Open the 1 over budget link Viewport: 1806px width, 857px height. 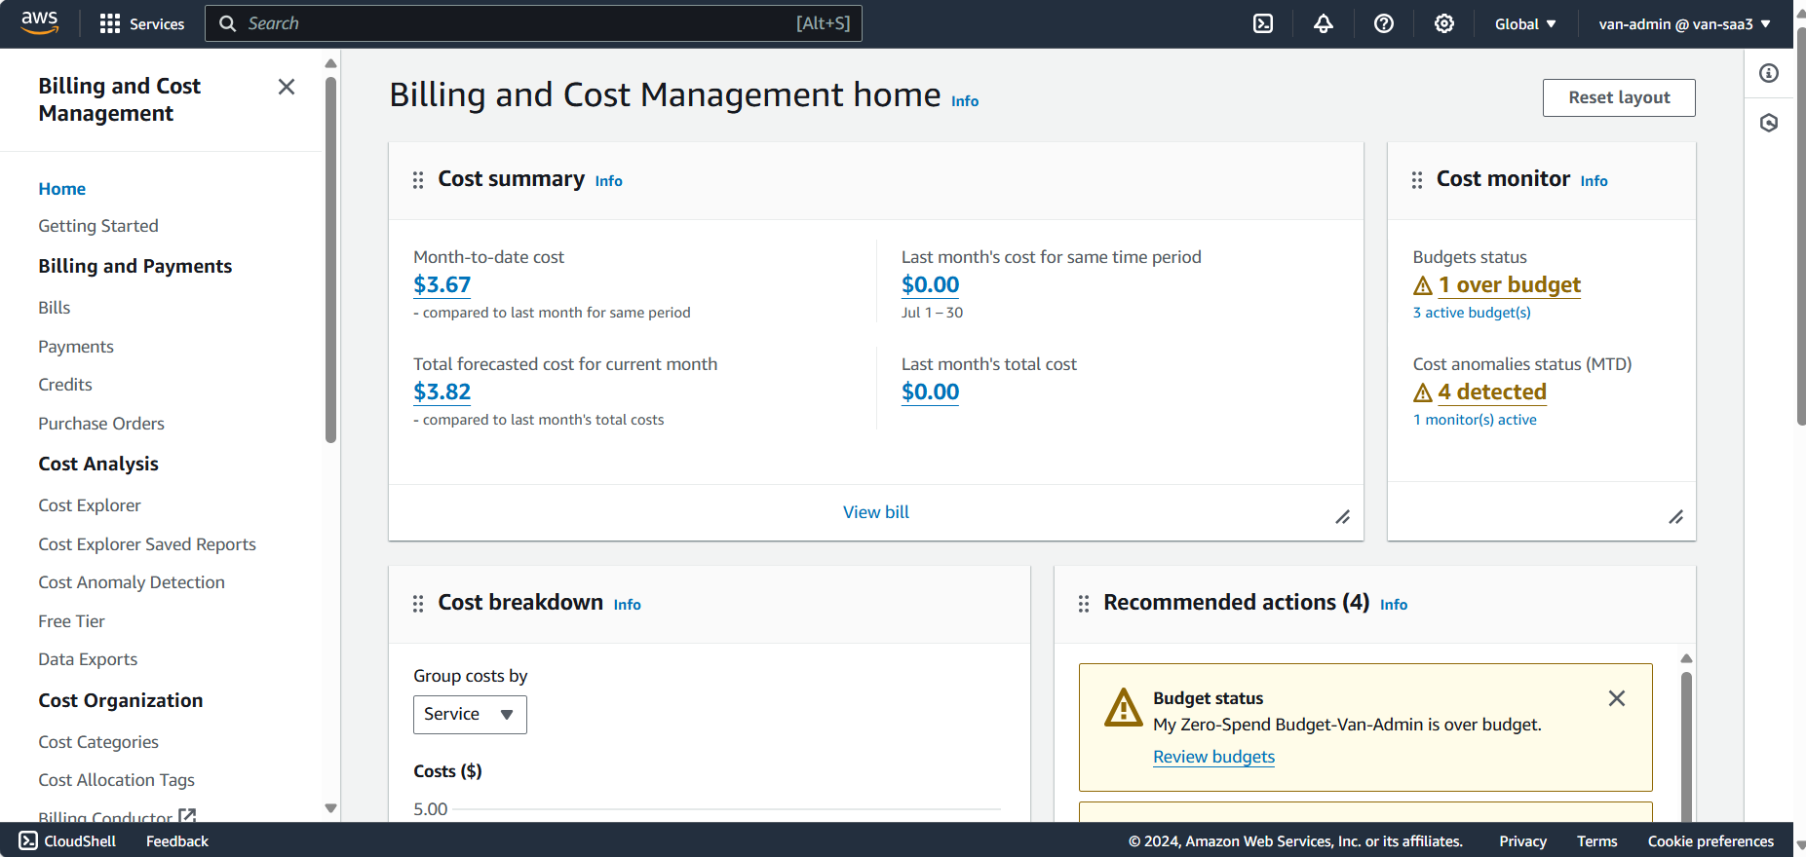pos(1510,285)
